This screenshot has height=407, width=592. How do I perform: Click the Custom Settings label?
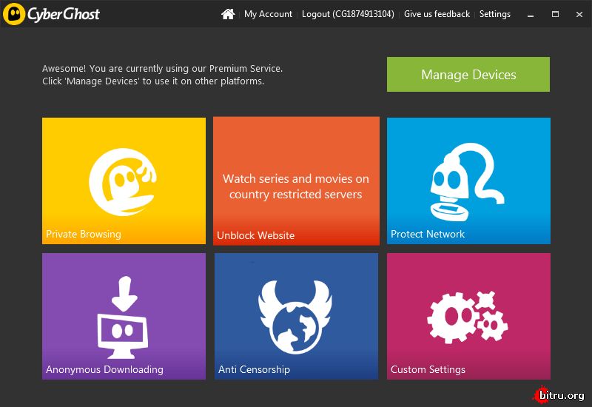click(x=428, y=369)
